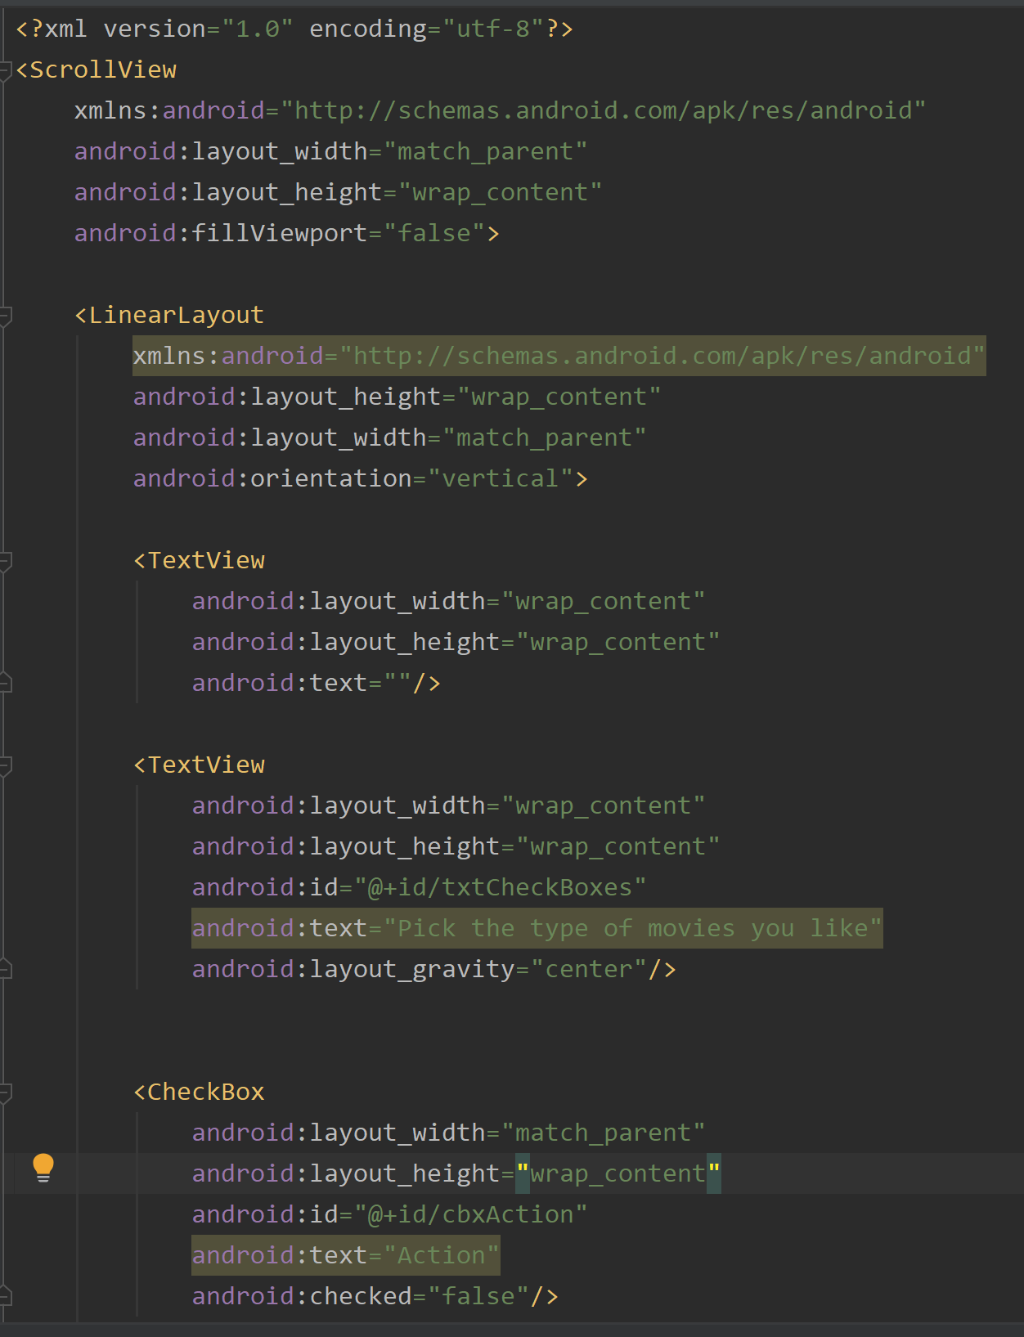
Task: Click the fillViewport "false" value
Action: pyautogui.click(x=433, y=233)
